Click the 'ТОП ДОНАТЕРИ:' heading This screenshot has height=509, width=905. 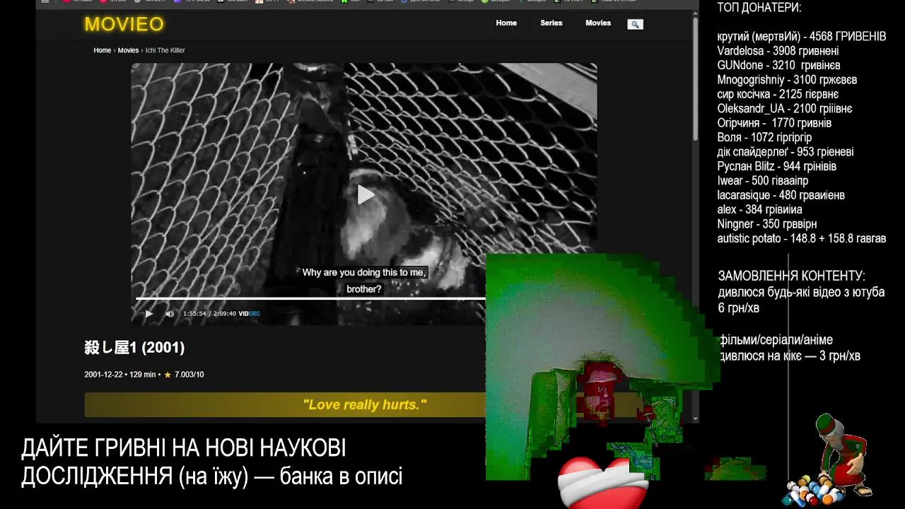point(759,8)
